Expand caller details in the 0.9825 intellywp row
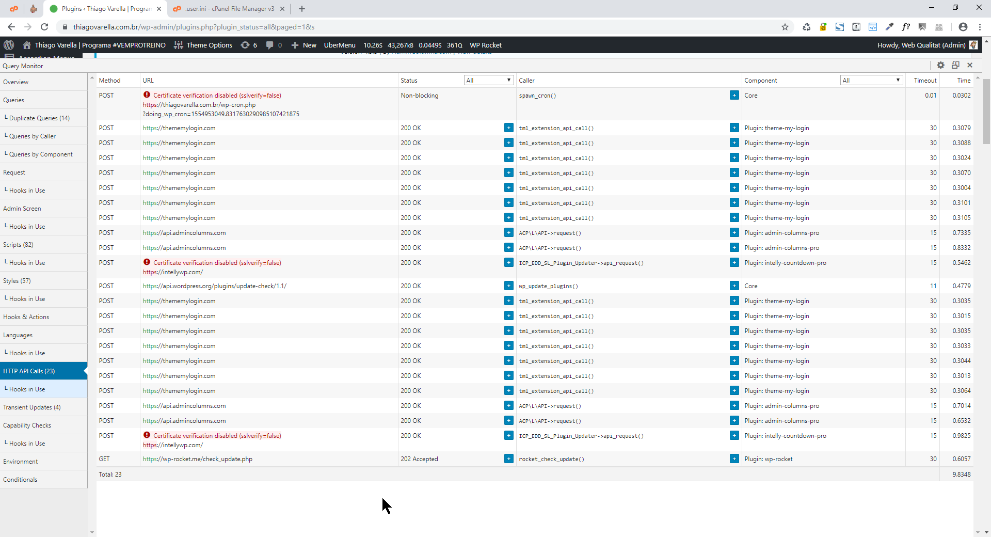 pos(734,435)
